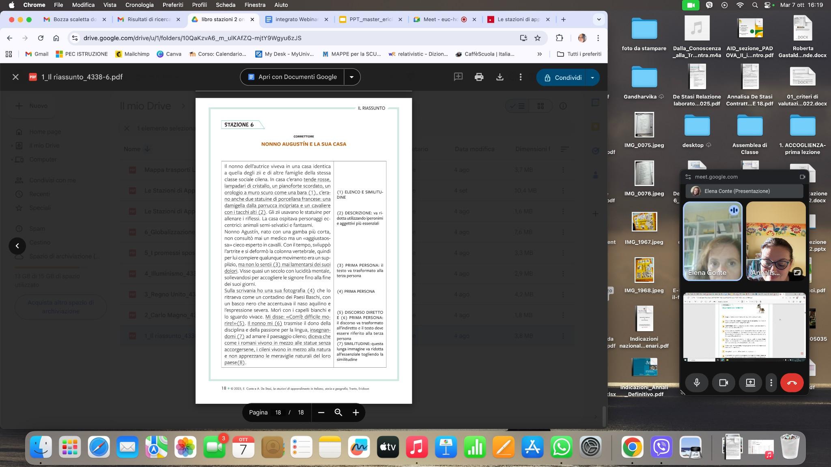Open the Condividi dropdown arrow
Screen dimensions: 831x467
pos(592,77)
